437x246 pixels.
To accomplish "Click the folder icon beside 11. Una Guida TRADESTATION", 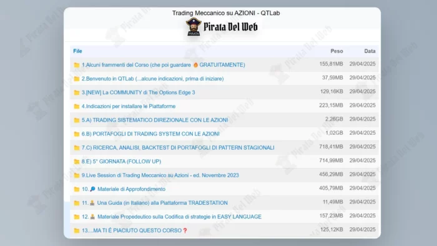I will 77,203.
